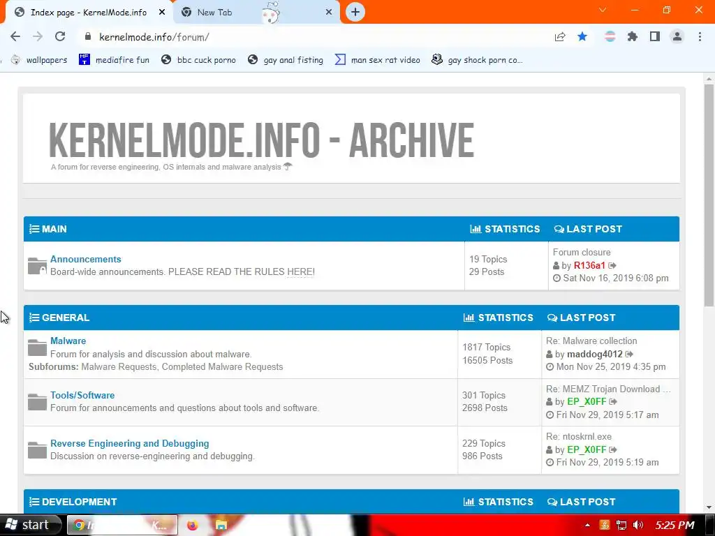Open a new tab with the plus button

355,12
